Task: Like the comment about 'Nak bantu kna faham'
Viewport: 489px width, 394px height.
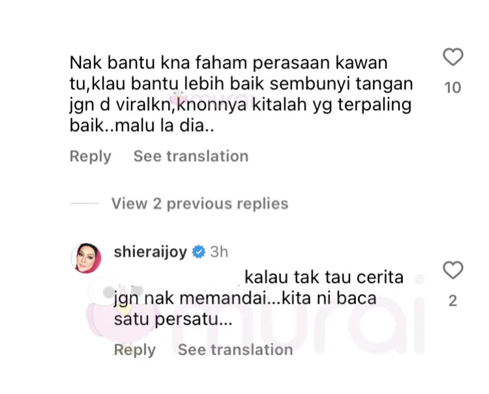Action: pos(453,57)
